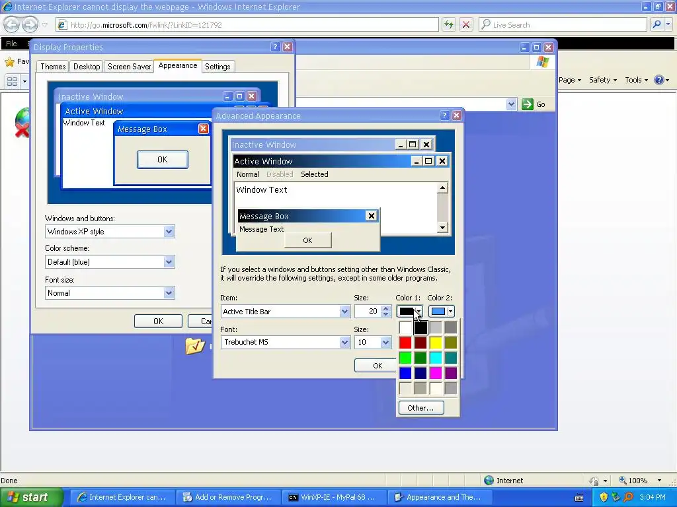Expand the Item dropdown showing Active Title Bar
Screen dimensions: 677x507
(x=344, y=312)
